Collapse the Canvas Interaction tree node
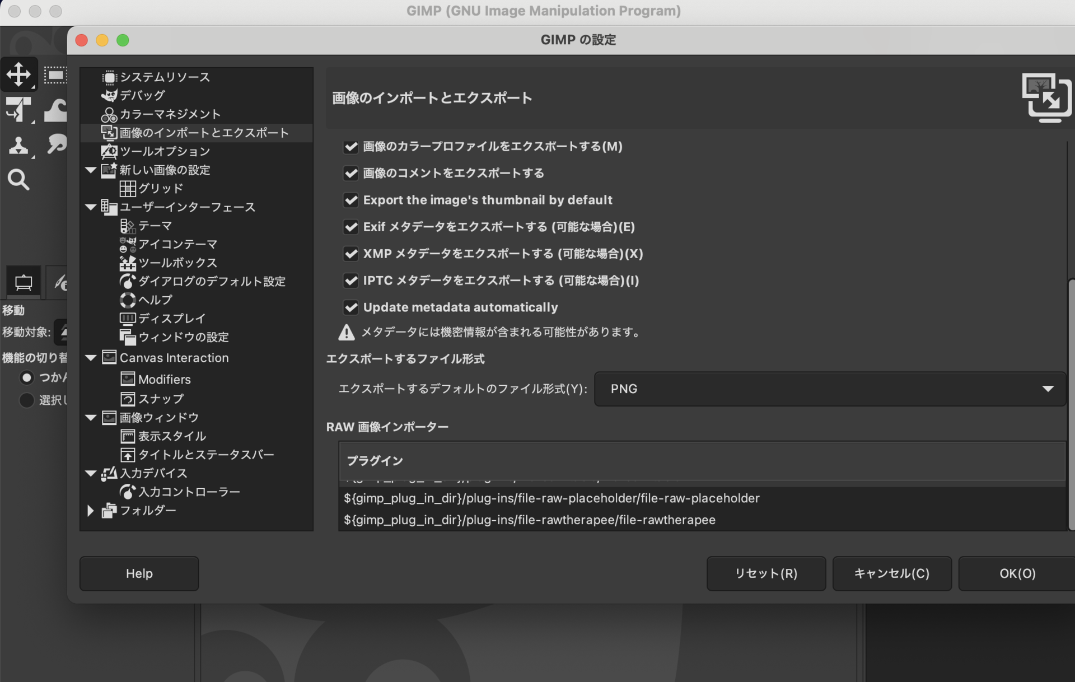Viewport: 1075px width, 682px height. 91,358
